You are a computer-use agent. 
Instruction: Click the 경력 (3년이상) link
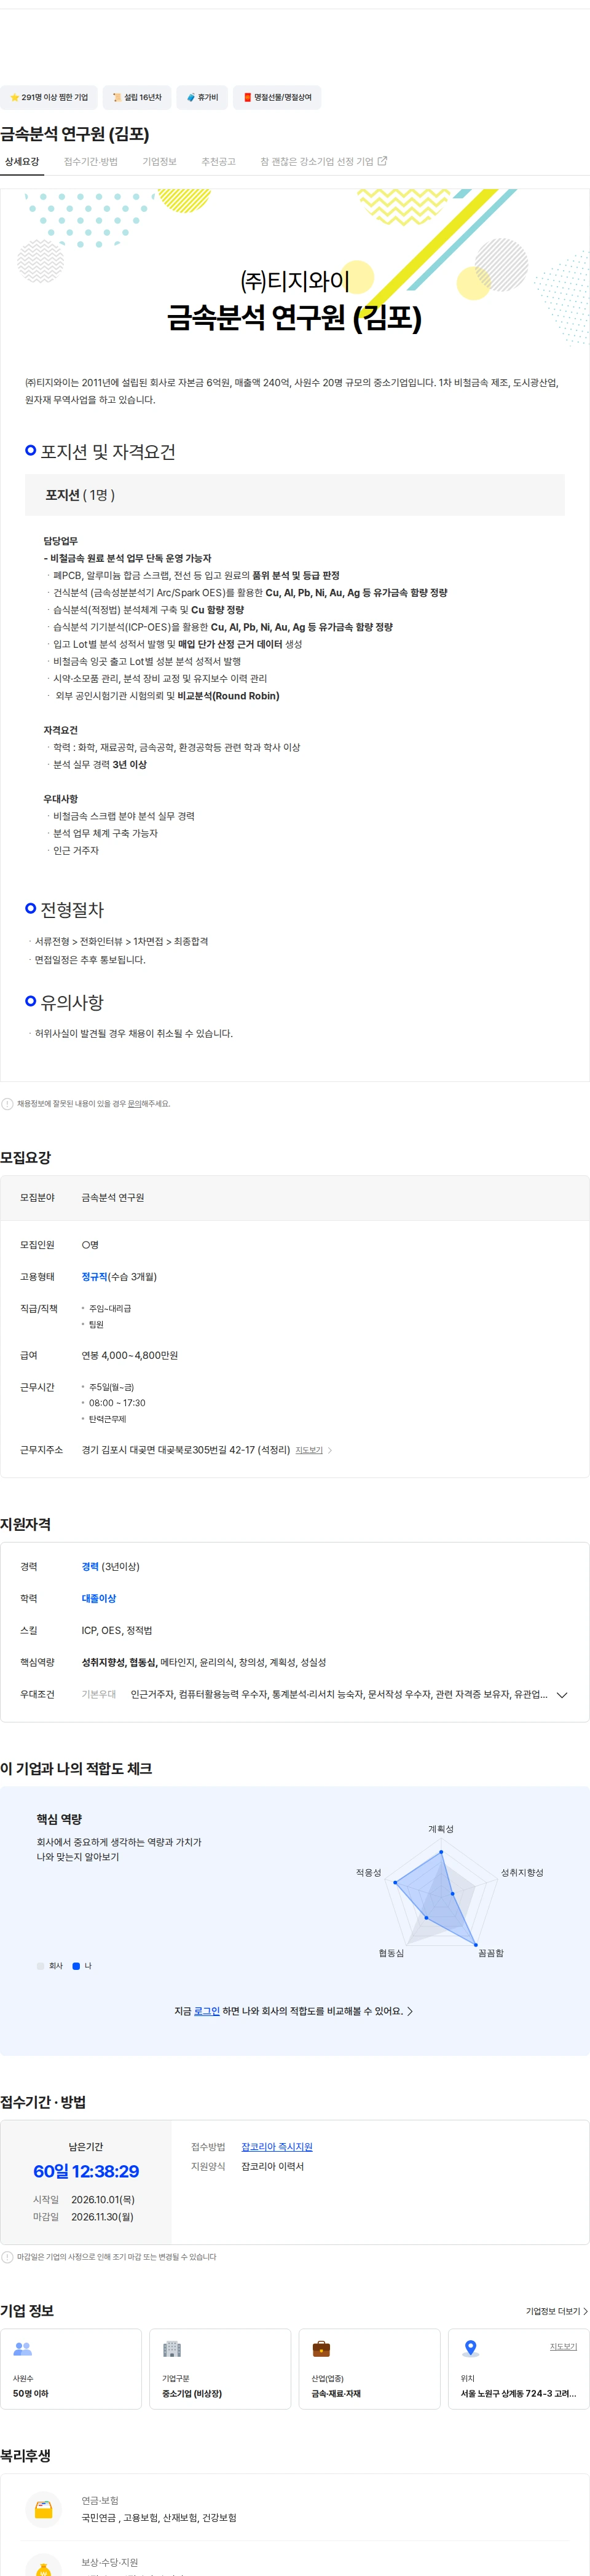pyautogui.click(x=110, y=1567)
